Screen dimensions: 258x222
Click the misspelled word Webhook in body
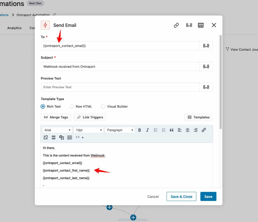tap(98, 156)
